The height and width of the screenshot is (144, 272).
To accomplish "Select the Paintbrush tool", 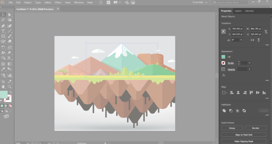I will [10, 36].
